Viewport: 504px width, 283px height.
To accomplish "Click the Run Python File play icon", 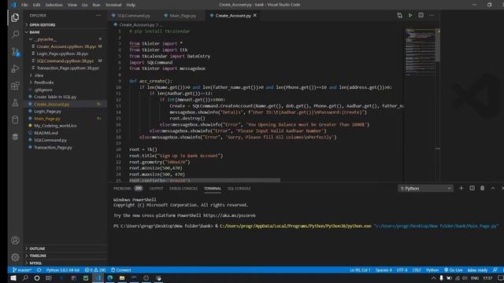I will [x=410, y=16].
